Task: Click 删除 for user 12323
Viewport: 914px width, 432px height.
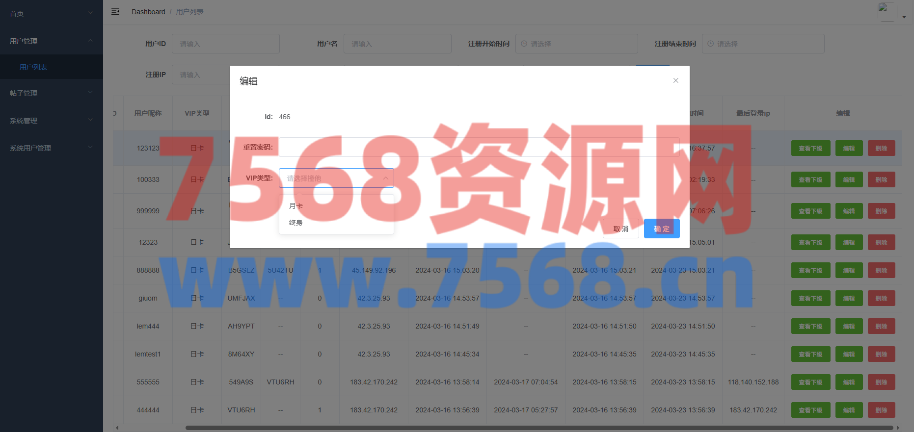Action: (882, 242)
